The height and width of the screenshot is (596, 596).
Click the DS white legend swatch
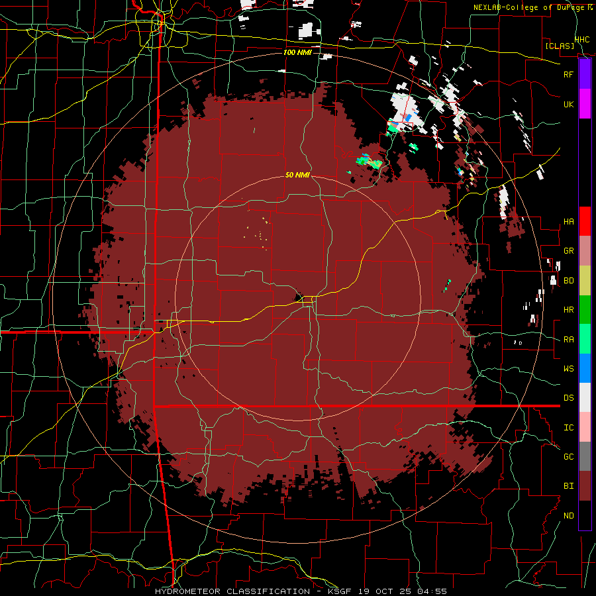585,397
